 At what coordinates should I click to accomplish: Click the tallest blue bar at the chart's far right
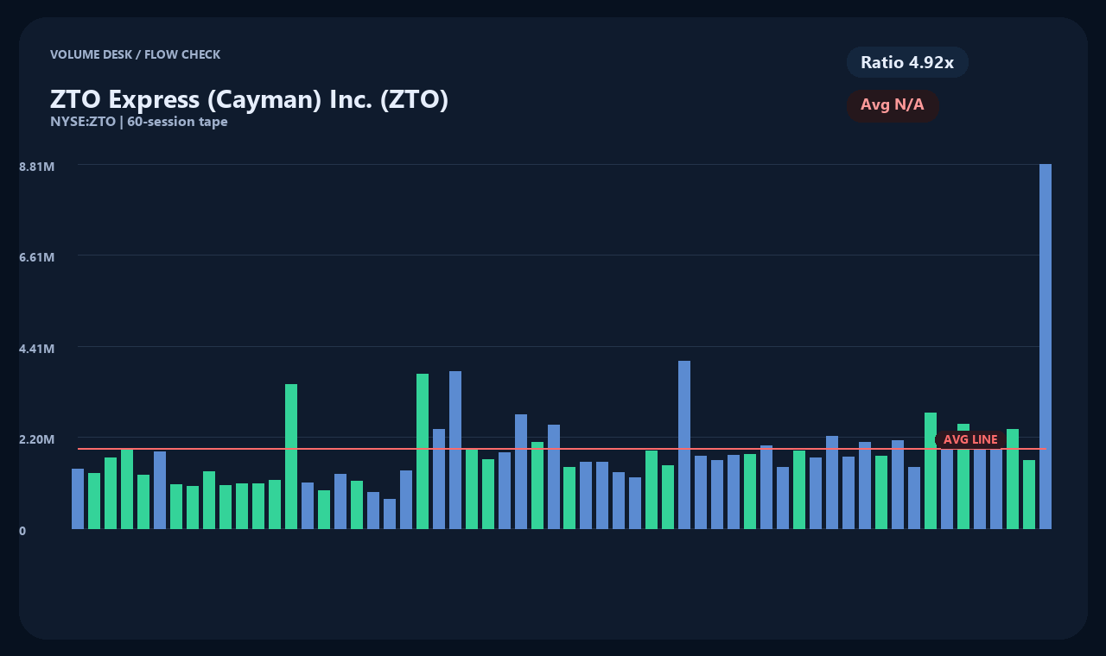tap(1046, 346)
